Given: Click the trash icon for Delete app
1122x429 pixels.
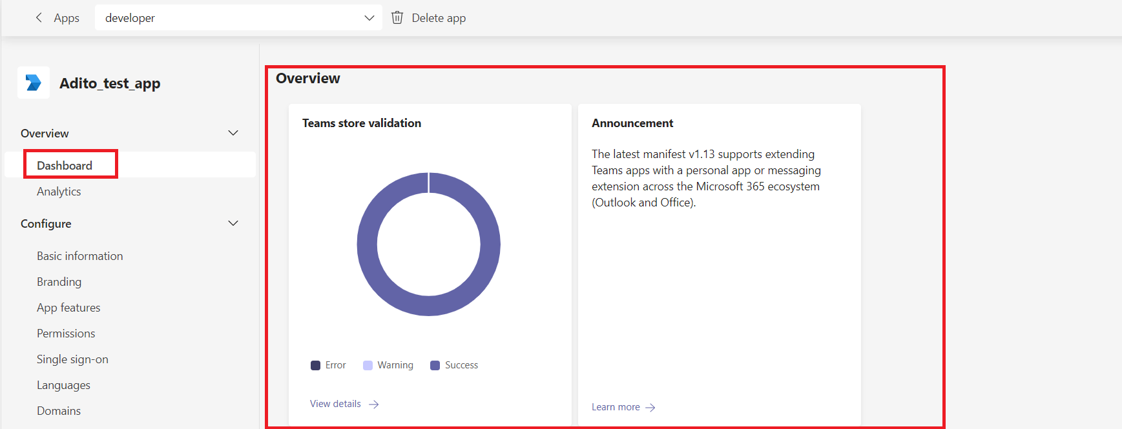Looking at the screenshot, I should (397, 17).
